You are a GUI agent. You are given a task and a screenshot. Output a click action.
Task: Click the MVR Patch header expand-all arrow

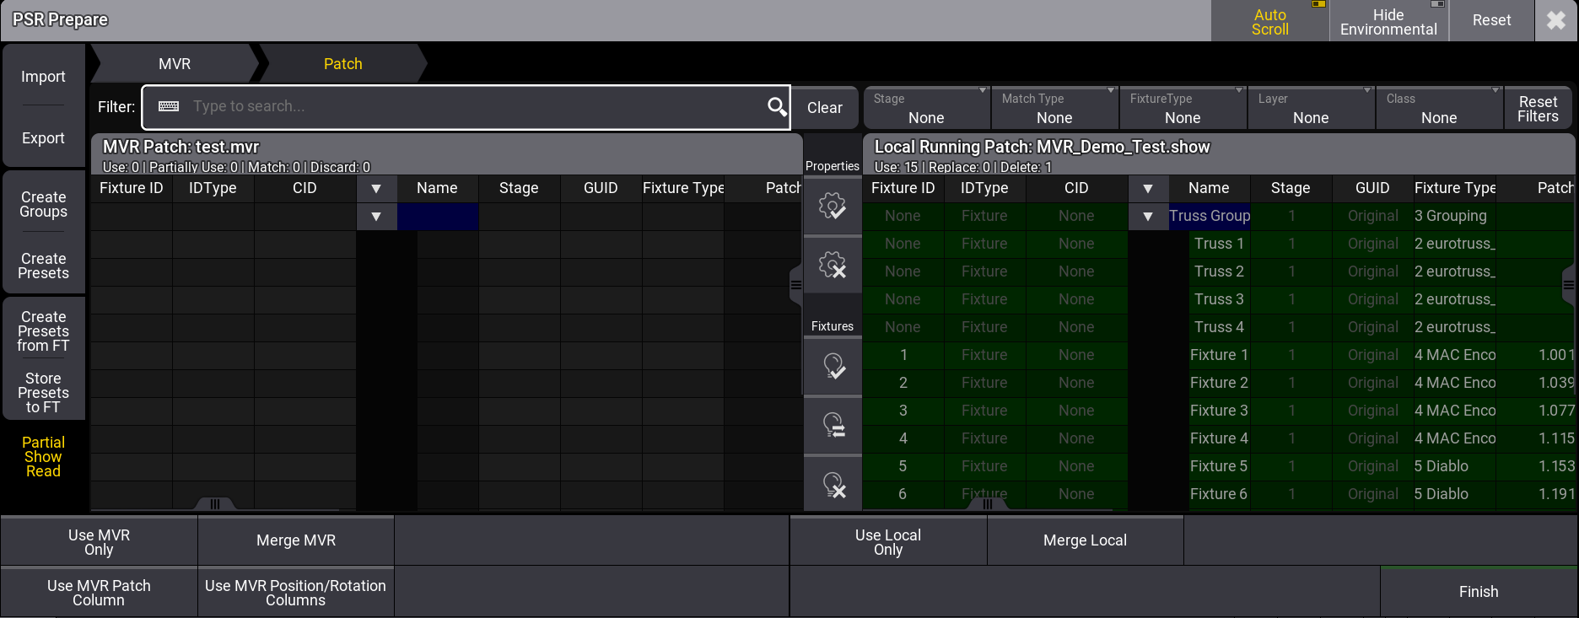[376, 189]
